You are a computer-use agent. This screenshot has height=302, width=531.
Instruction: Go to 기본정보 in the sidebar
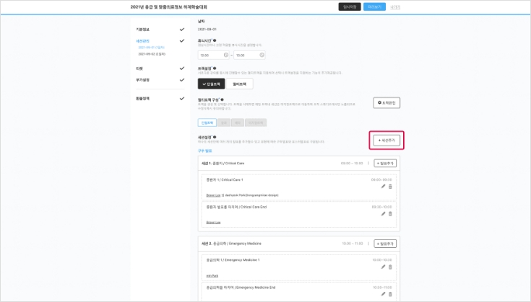[x=144, y=30]
